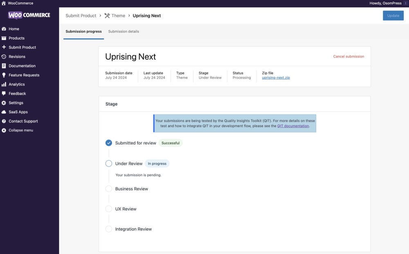The height and width of the screenshot is (254, 409).
Task: Switch to the Submission details tab
Action: coord(124,31)
